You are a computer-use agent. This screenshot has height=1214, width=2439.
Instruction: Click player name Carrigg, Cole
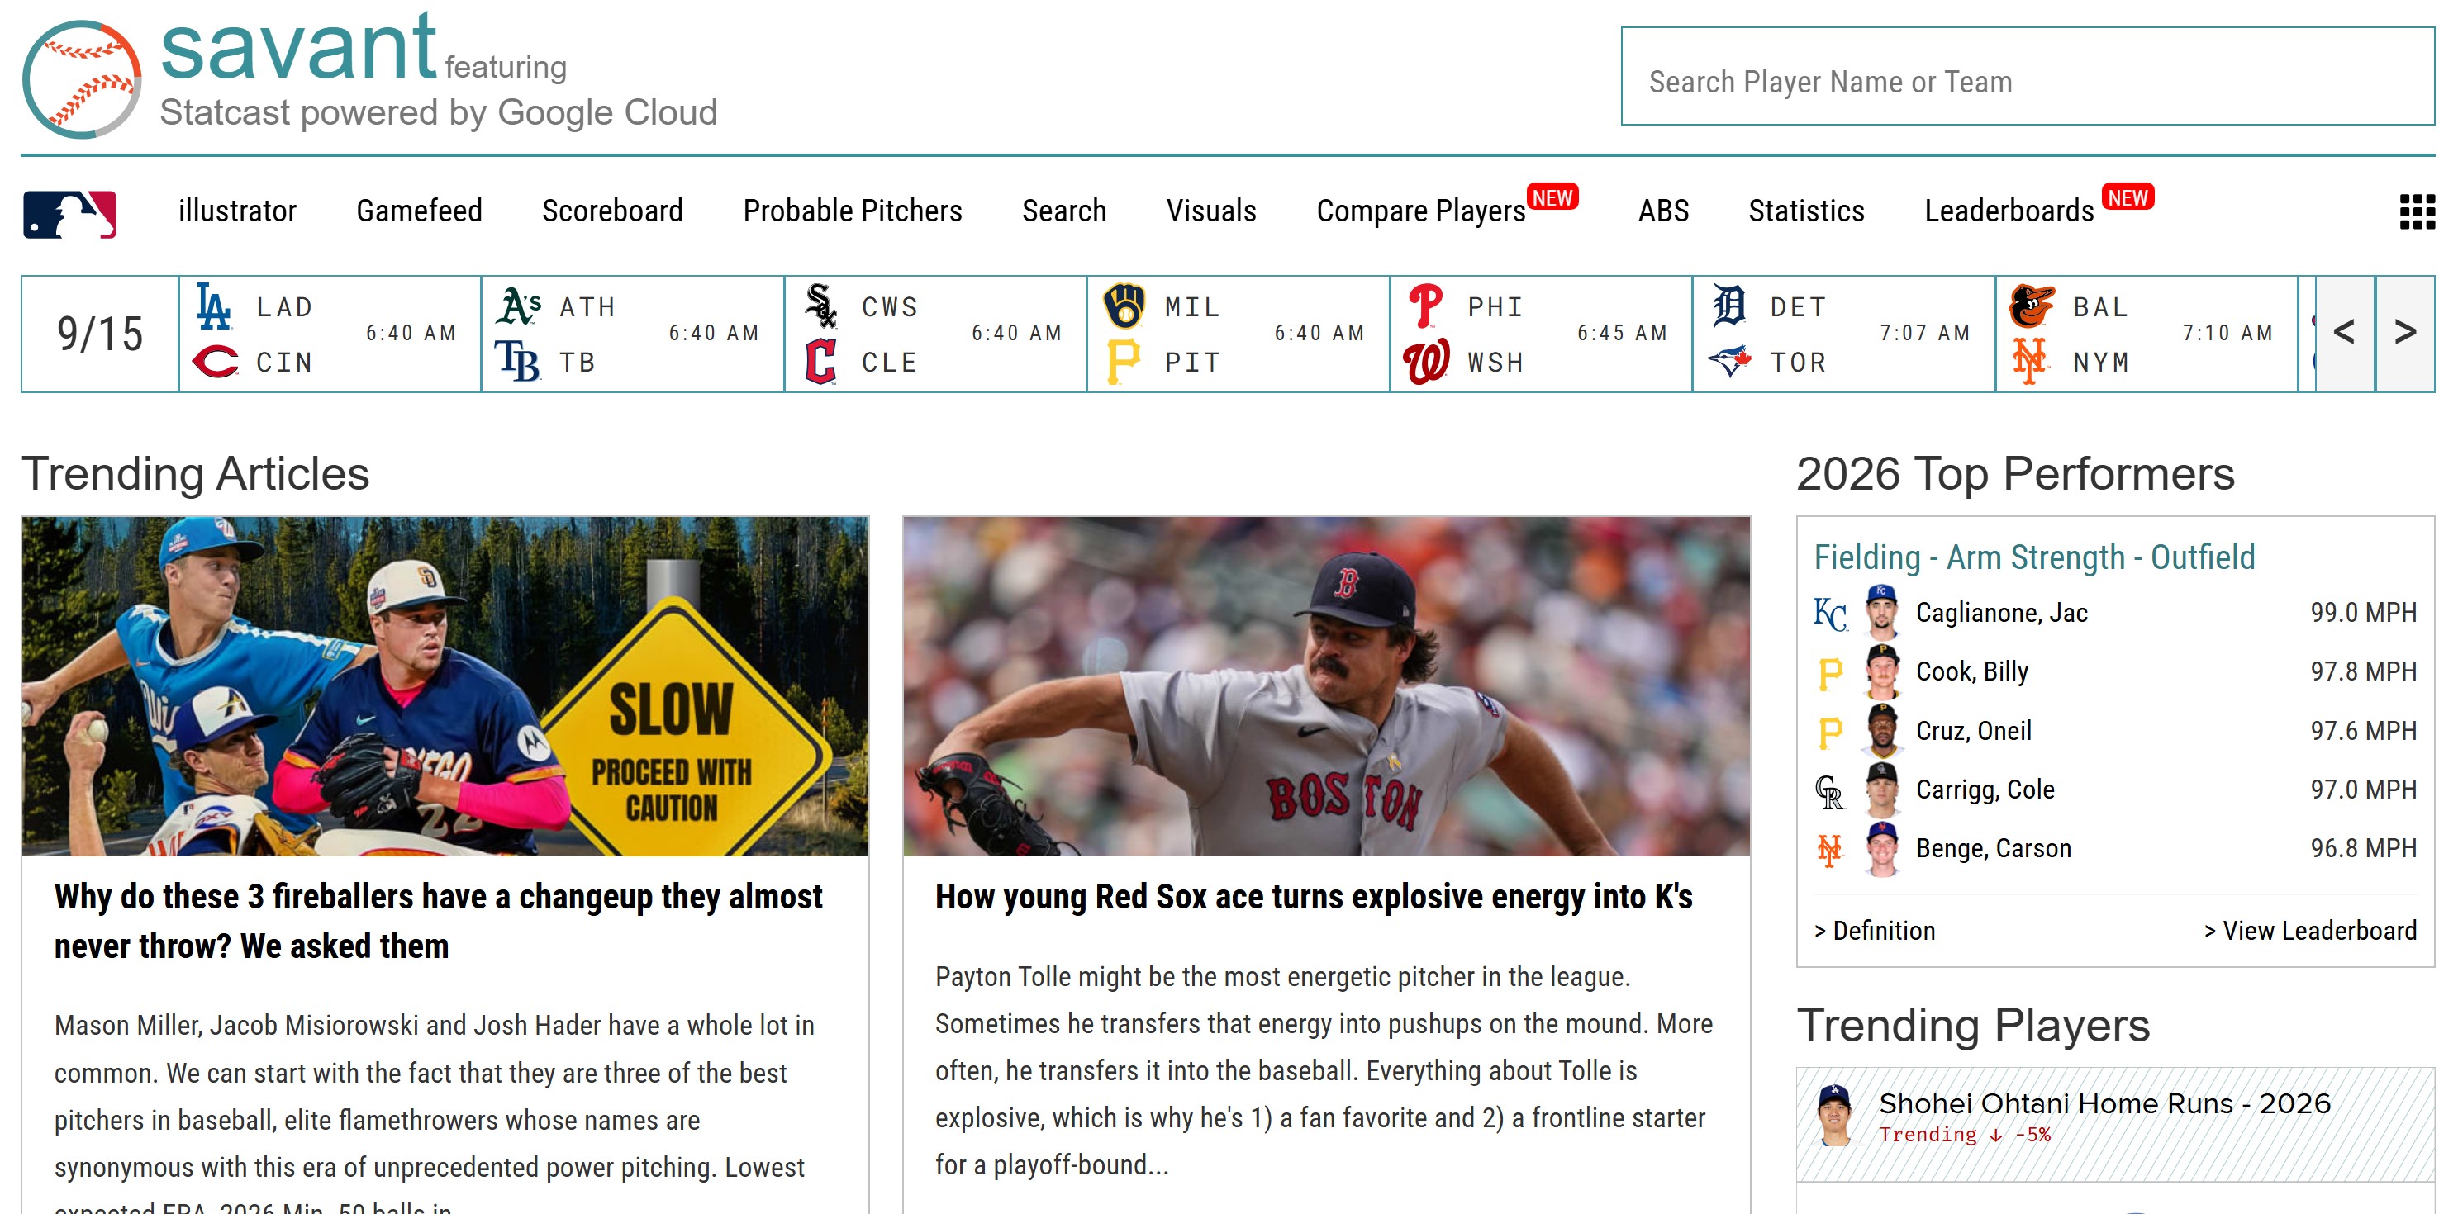1985,790
